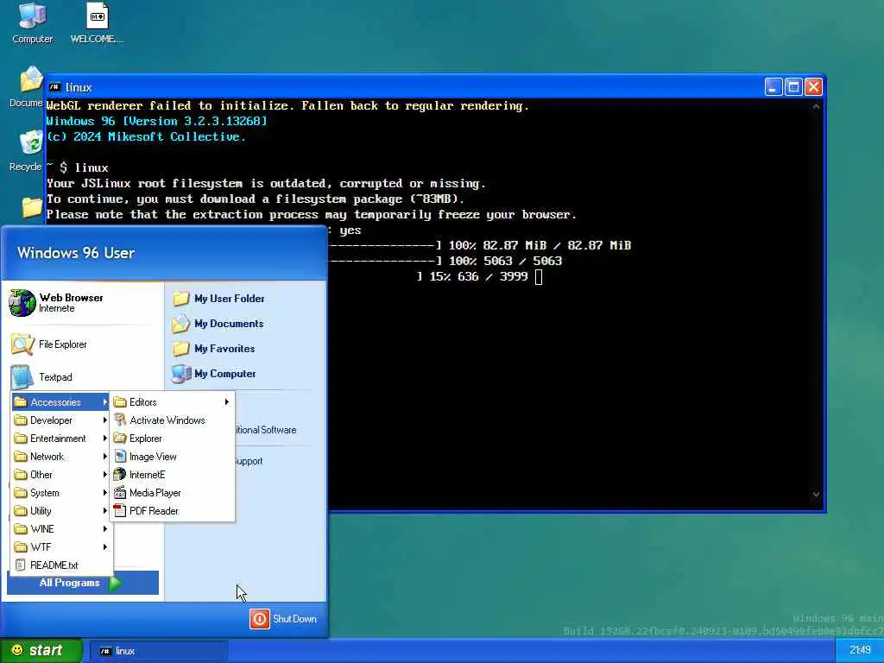This screenshot has height=663, width=884.
Task: Click the smiley icon on start button
Action: click(x=17, y=650)
